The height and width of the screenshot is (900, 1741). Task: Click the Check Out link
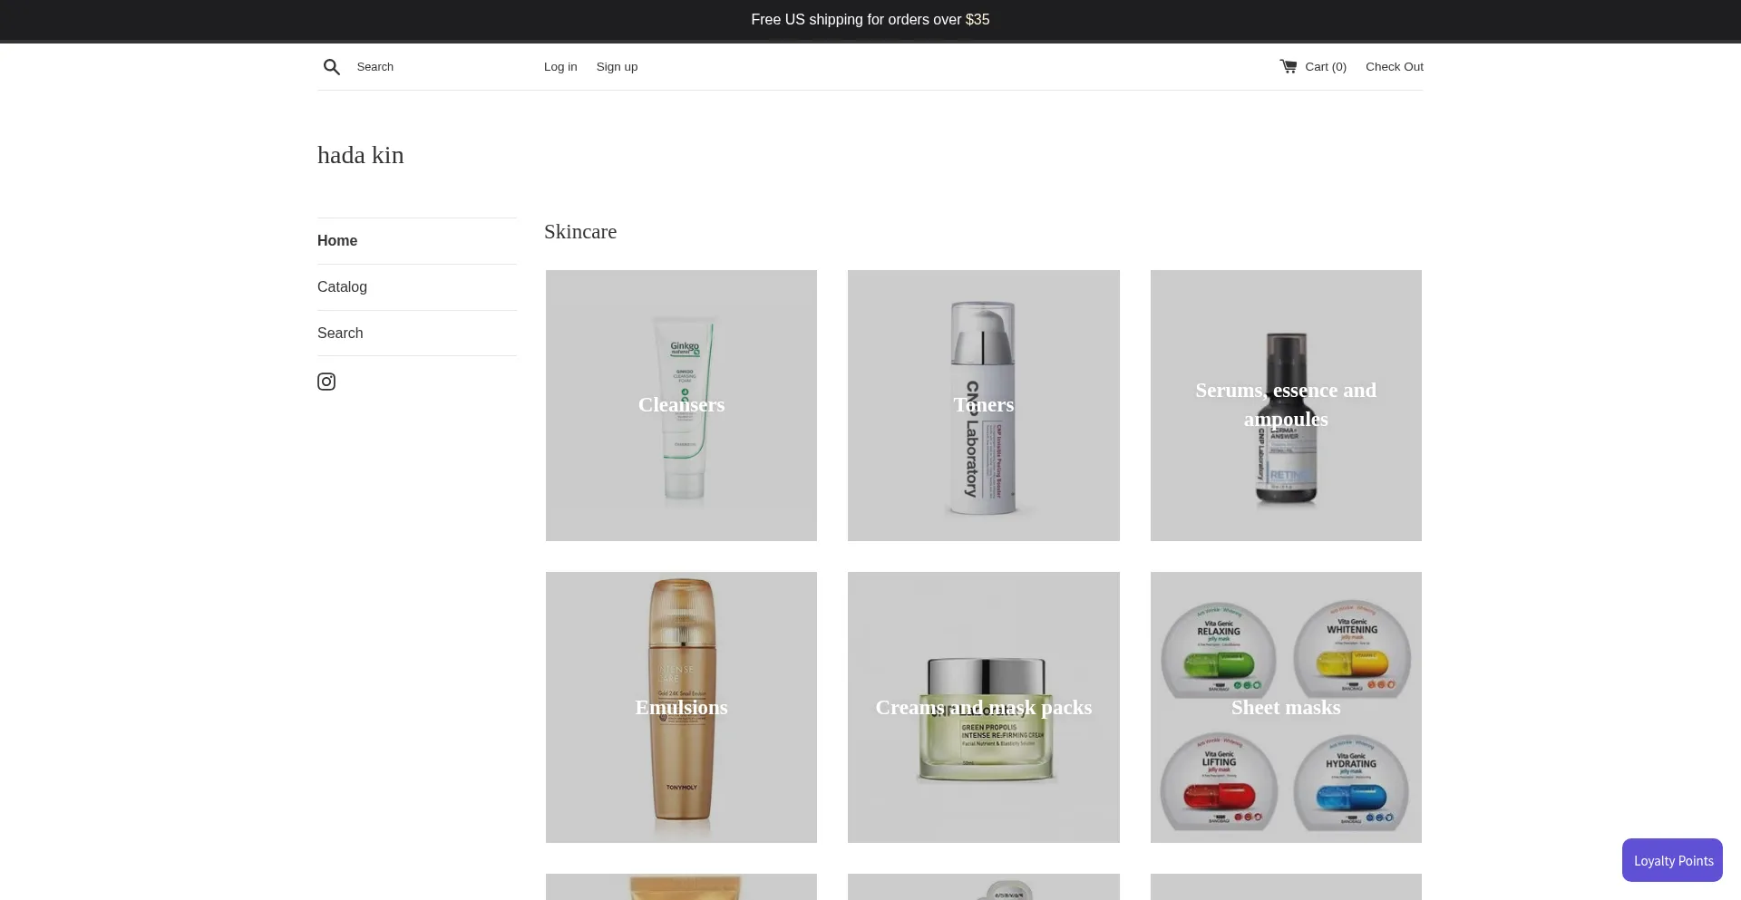click(1394, 67)
